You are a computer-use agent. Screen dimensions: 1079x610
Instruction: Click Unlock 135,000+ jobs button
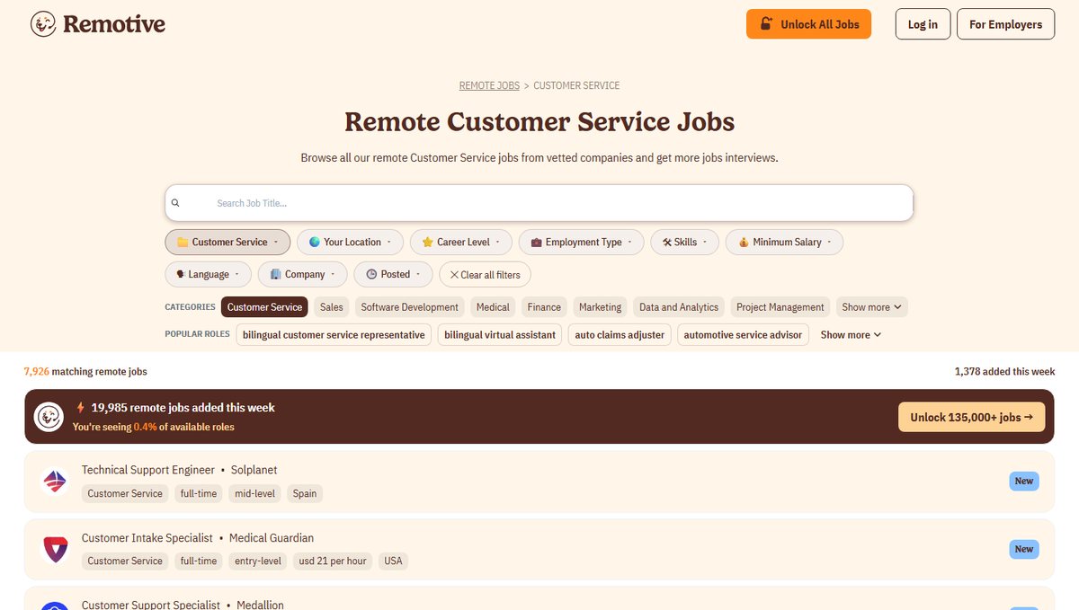tap(971, 417)
